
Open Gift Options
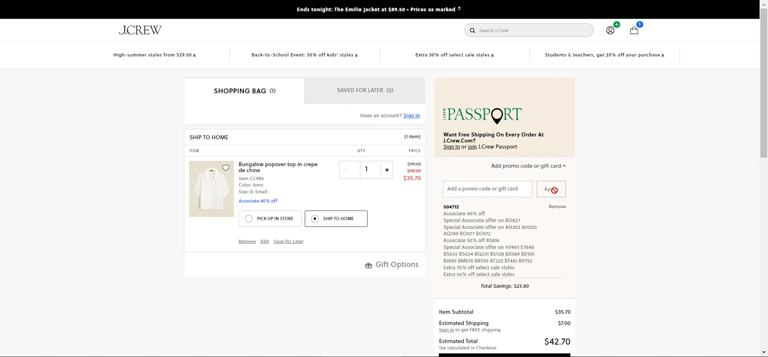pos(397,265)
